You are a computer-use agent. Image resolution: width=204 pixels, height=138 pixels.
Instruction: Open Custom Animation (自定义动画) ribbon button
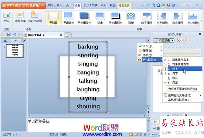coord(35,17)
